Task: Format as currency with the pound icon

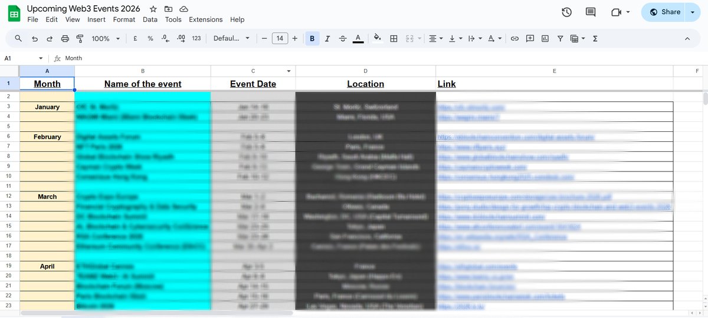Action: (135, 38)
